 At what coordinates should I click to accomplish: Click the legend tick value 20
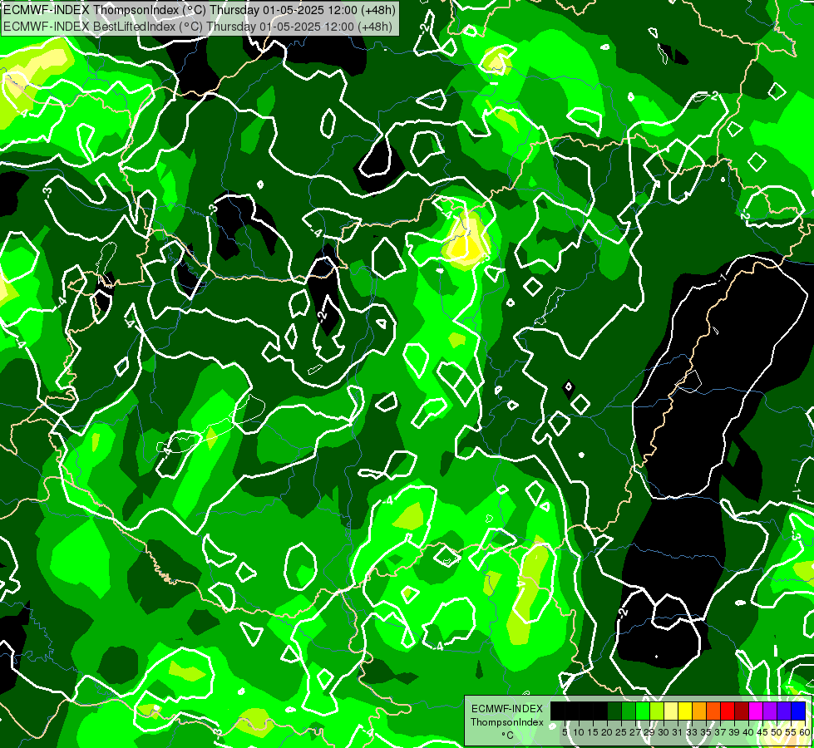click(607, 732)
